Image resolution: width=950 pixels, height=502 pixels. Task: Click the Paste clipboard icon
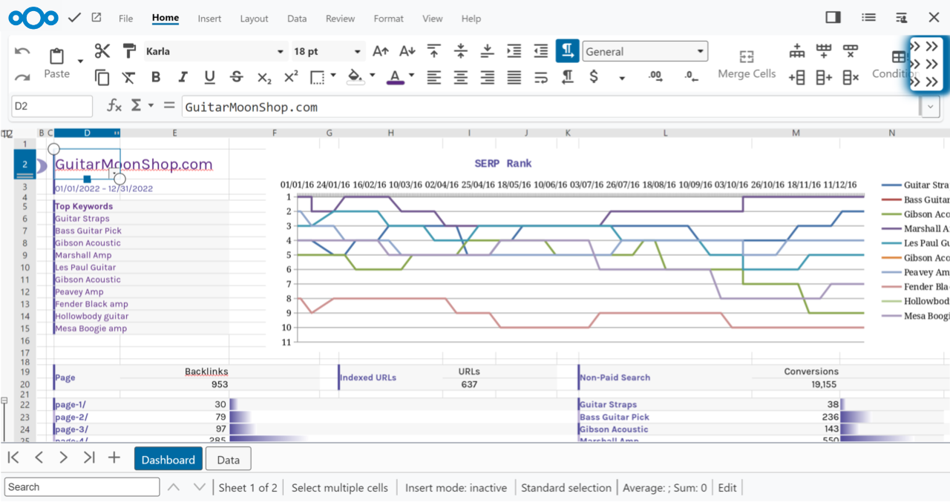[56, 56]
